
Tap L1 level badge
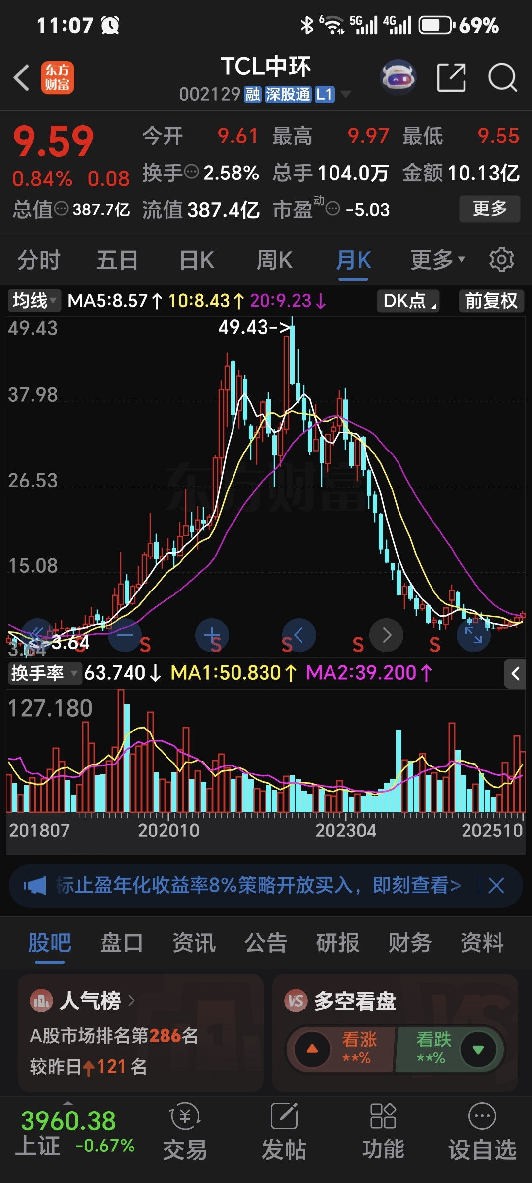tap(325, 94)
